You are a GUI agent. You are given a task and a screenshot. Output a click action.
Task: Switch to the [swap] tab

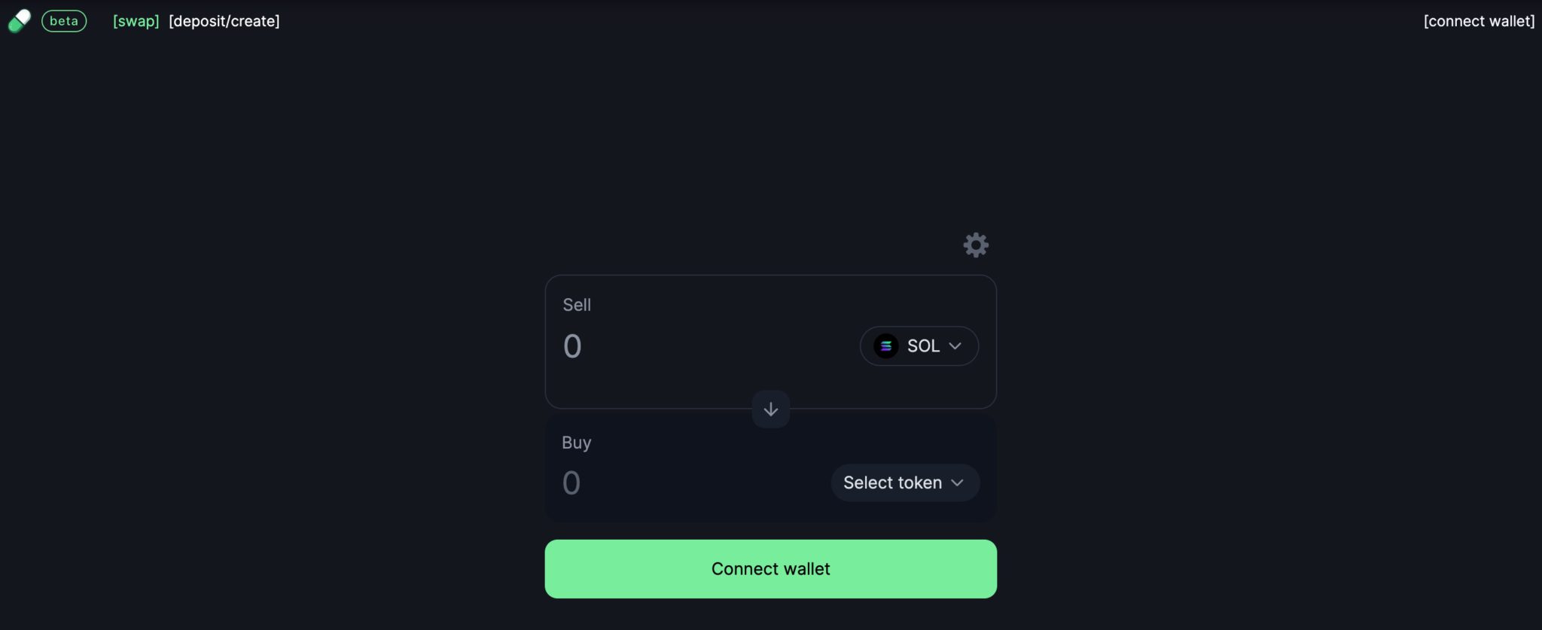pos(136,21)
